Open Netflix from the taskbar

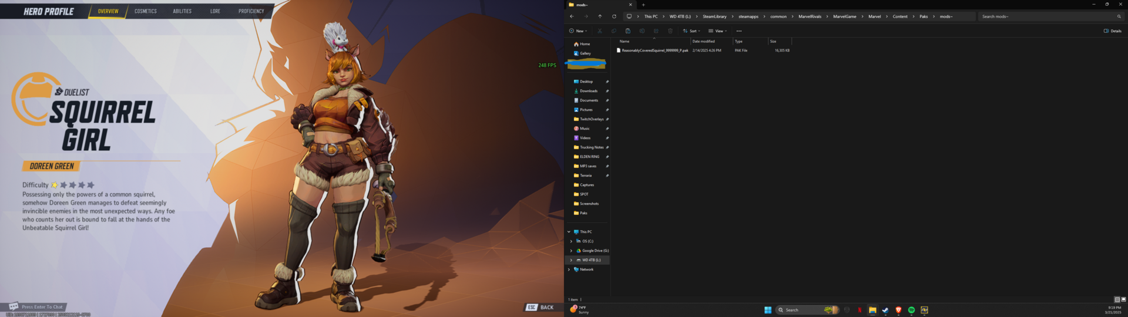point(860,310)
